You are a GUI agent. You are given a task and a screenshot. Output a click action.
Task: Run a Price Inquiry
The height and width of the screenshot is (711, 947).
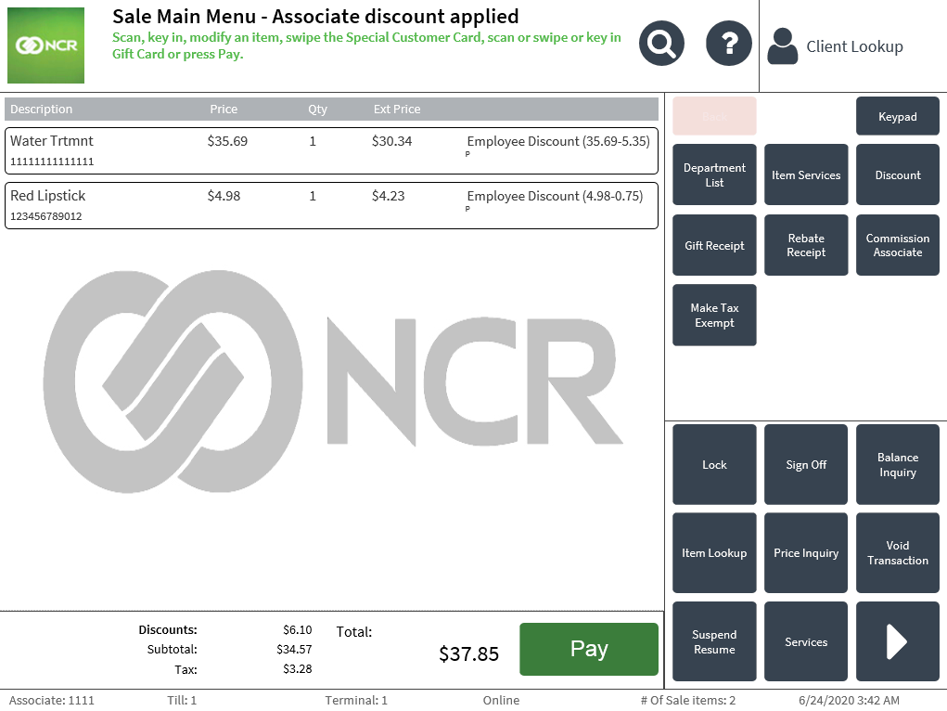(806, 552)
